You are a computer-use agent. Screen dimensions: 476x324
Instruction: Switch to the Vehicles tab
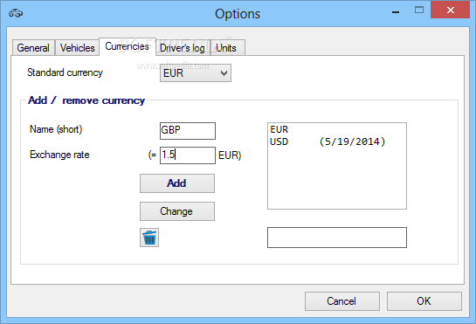77,48
